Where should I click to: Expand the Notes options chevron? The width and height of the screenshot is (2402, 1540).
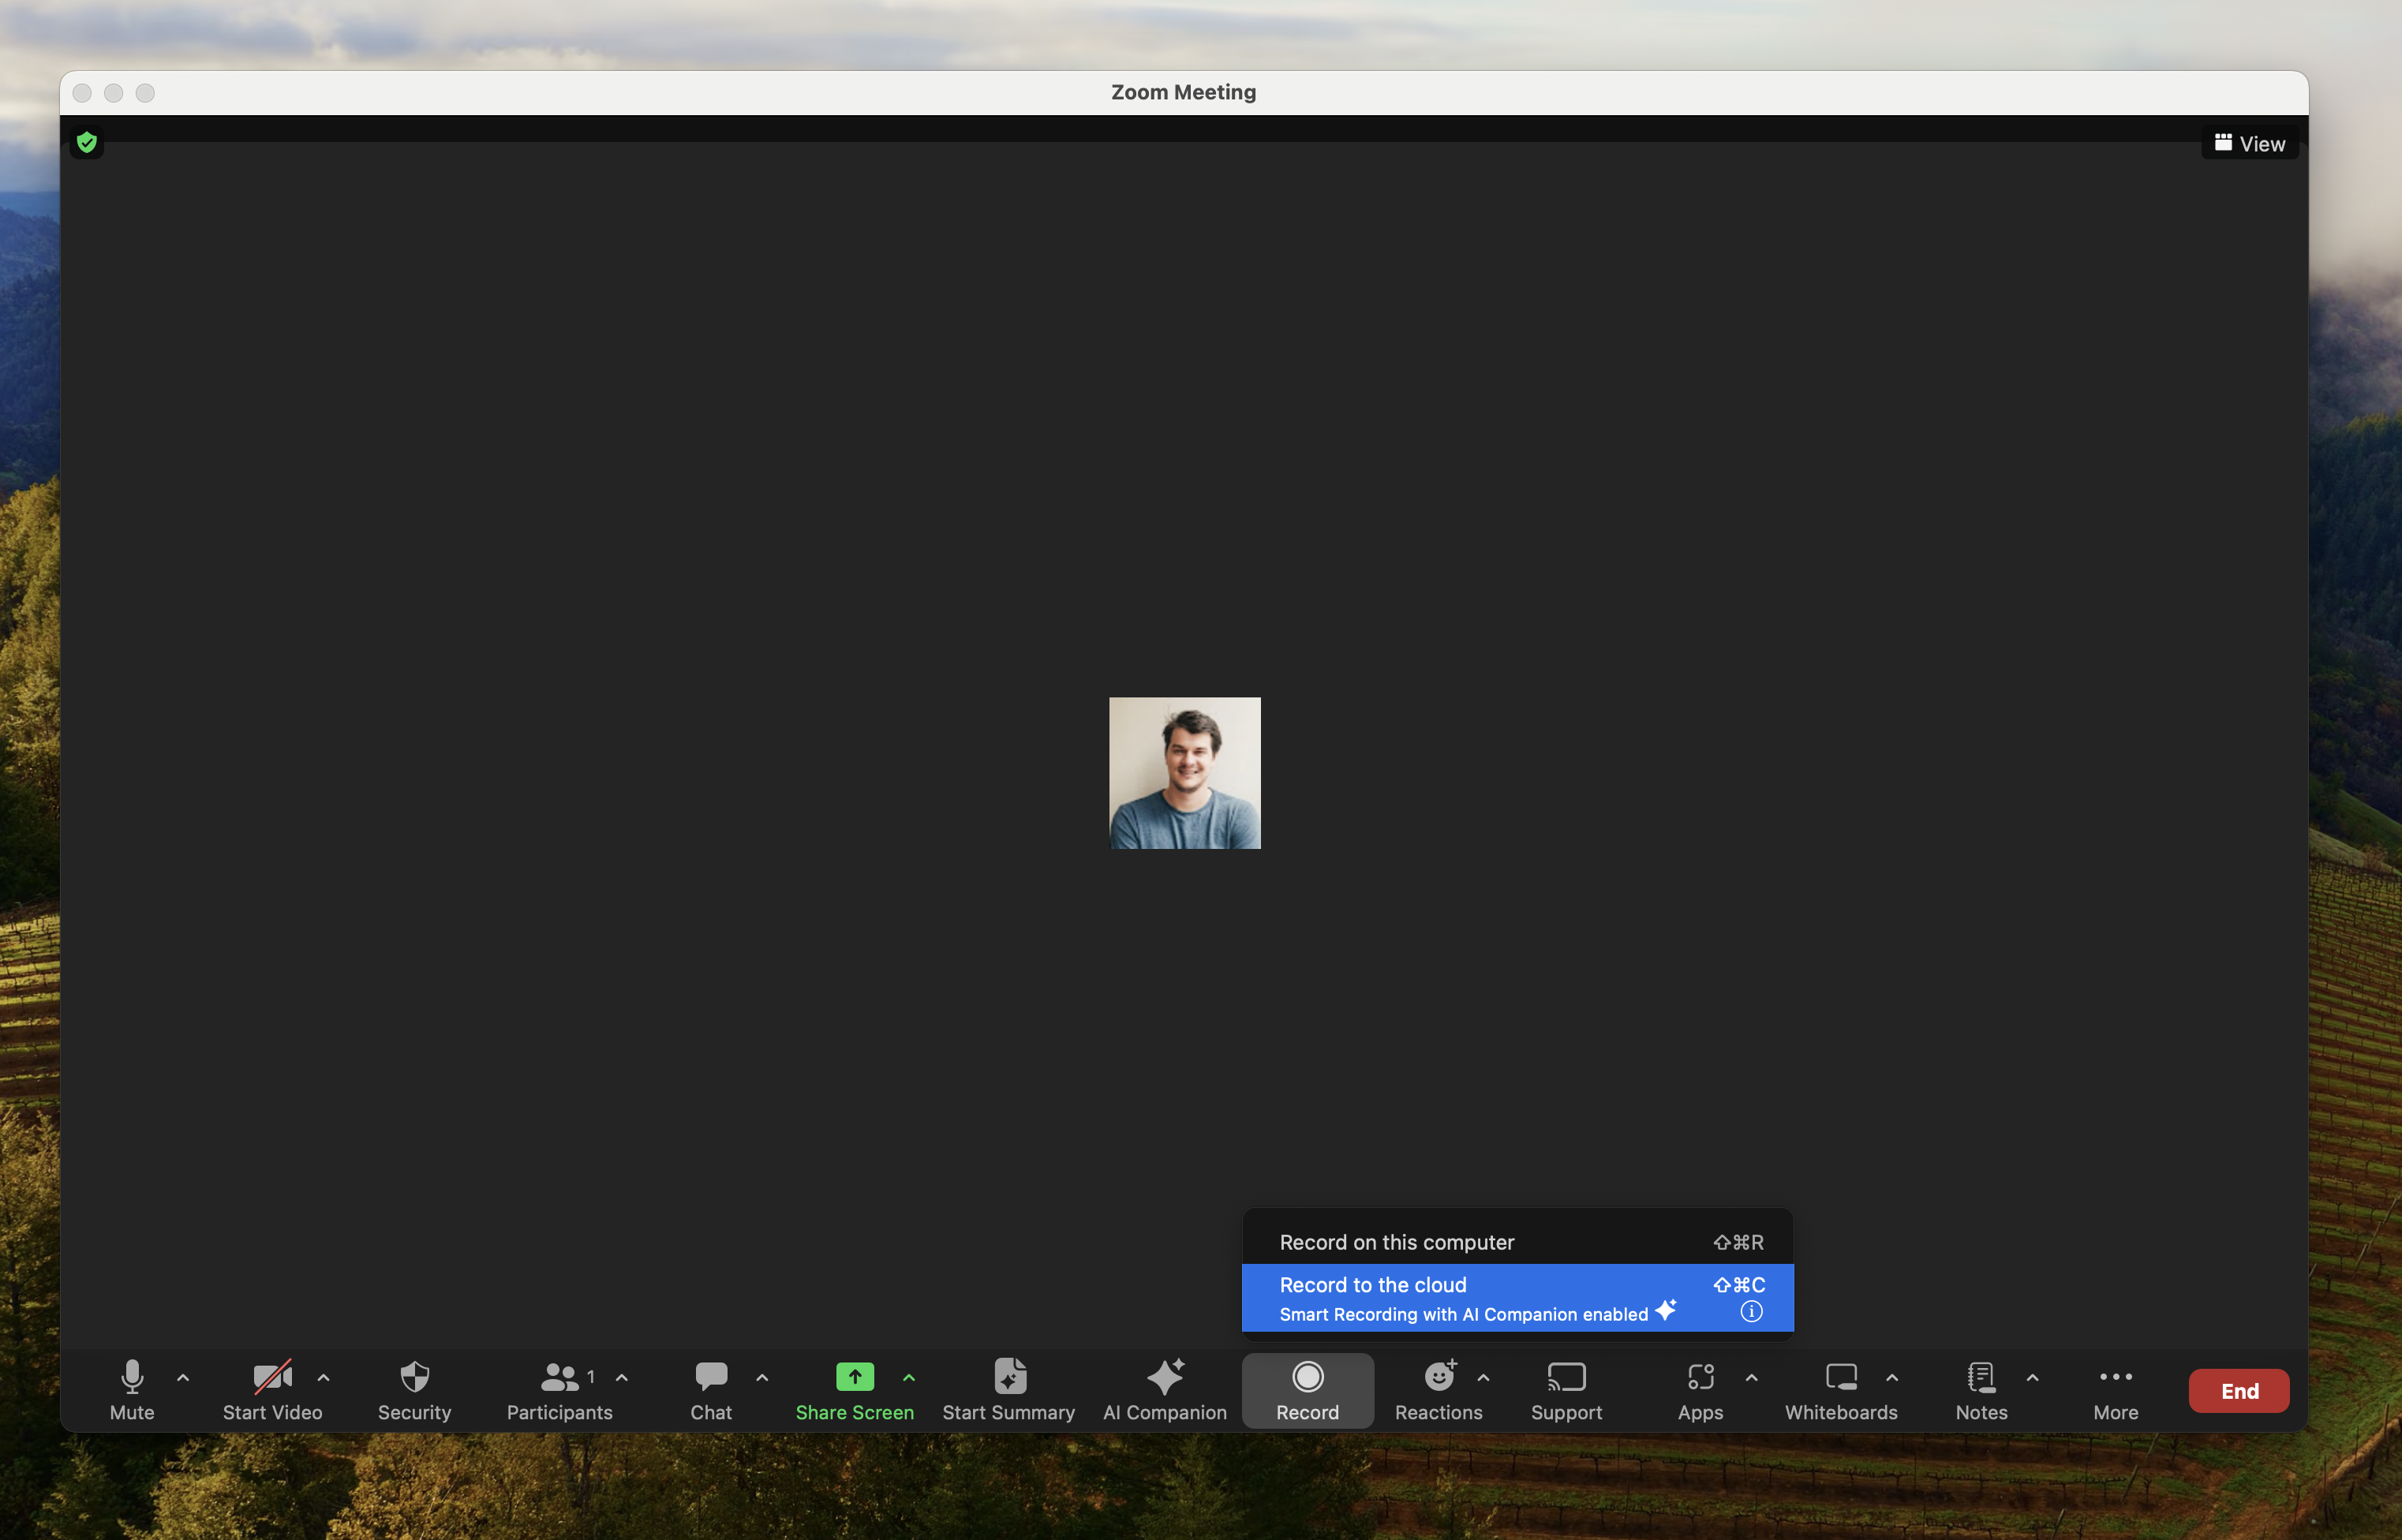point(2032,1378)
